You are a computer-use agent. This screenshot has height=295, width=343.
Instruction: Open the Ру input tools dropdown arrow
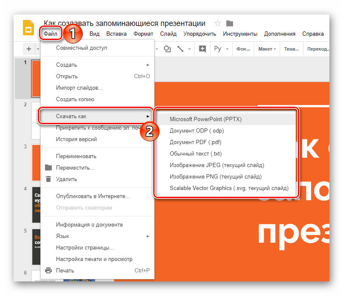(227, 49)
